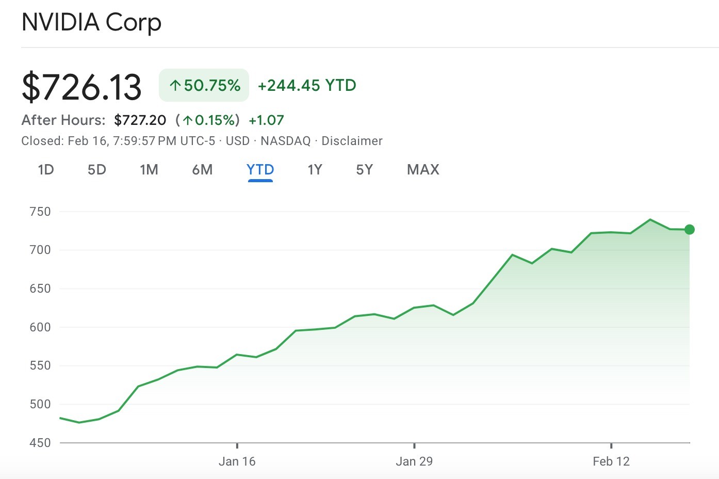This screenshot has width=719, height=479.
Task: Open the 1M chart range
Action: click(149, 170)
